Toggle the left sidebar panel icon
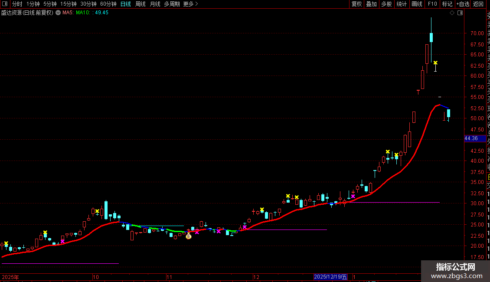The image size is (490, 282). [x=5, y=4]
